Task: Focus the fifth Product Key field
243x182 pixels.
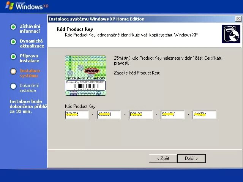Action: 204,115
